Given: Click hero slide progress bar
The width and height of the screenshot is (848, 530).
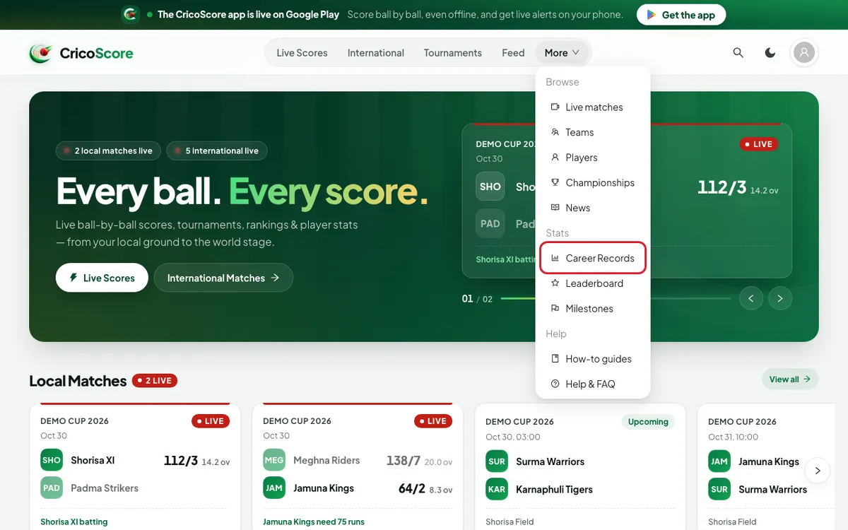Looking at the screenshot, I should (x=616, y=298).
